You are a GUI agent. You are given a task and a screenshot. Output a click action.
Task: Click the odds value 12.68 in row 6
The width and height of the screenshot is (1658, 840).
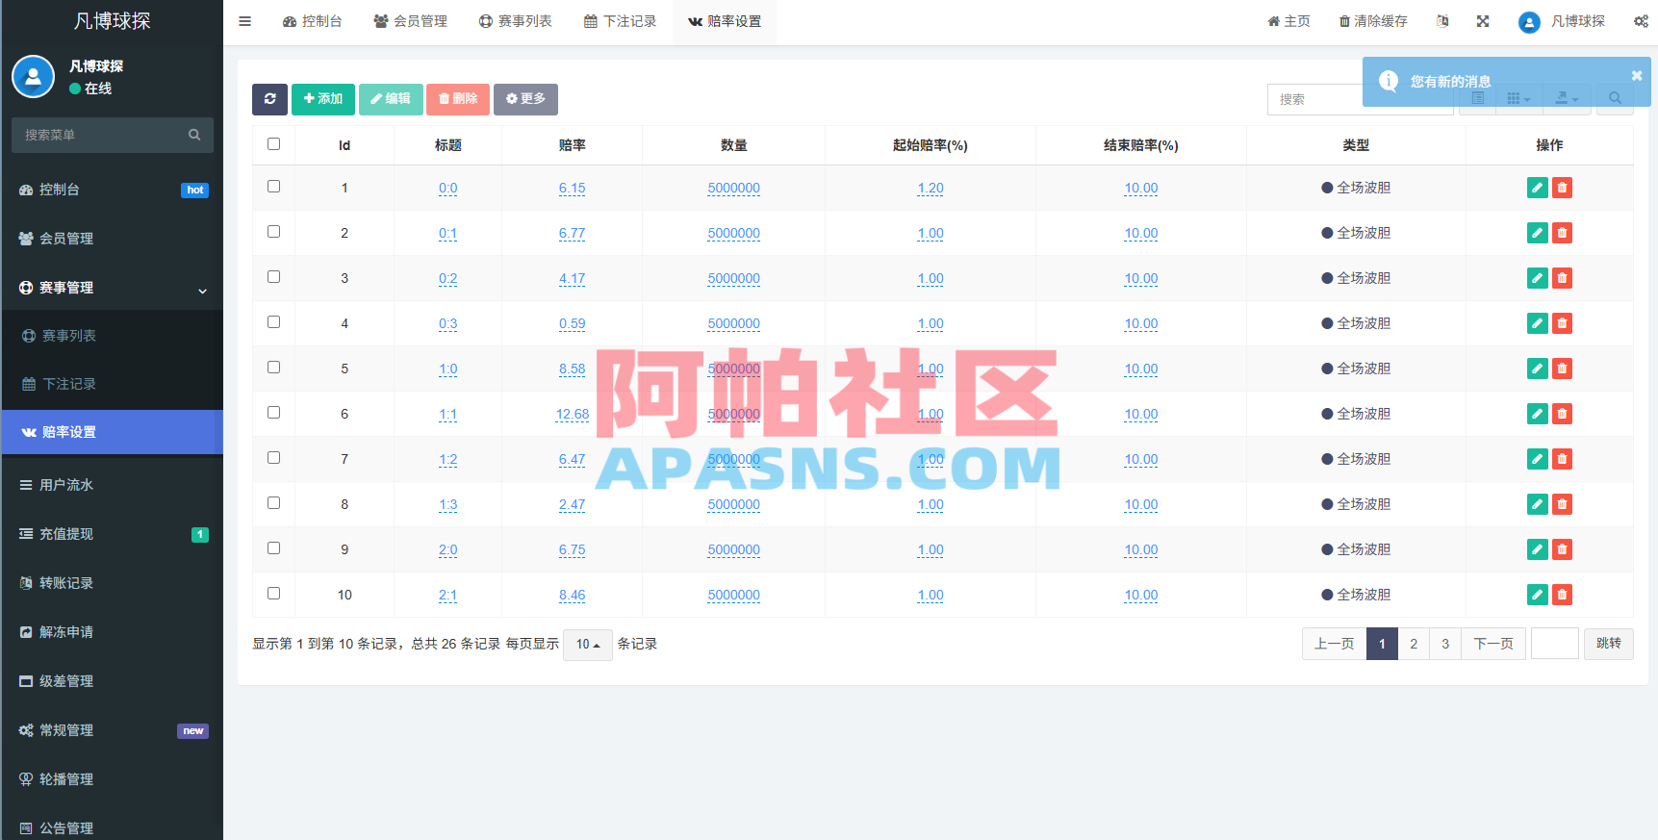click(573, 414)
